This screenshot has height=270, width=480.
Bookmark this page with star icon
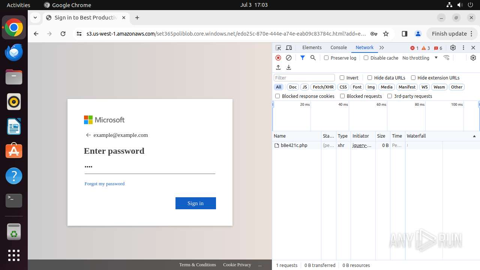pos(386,34)
